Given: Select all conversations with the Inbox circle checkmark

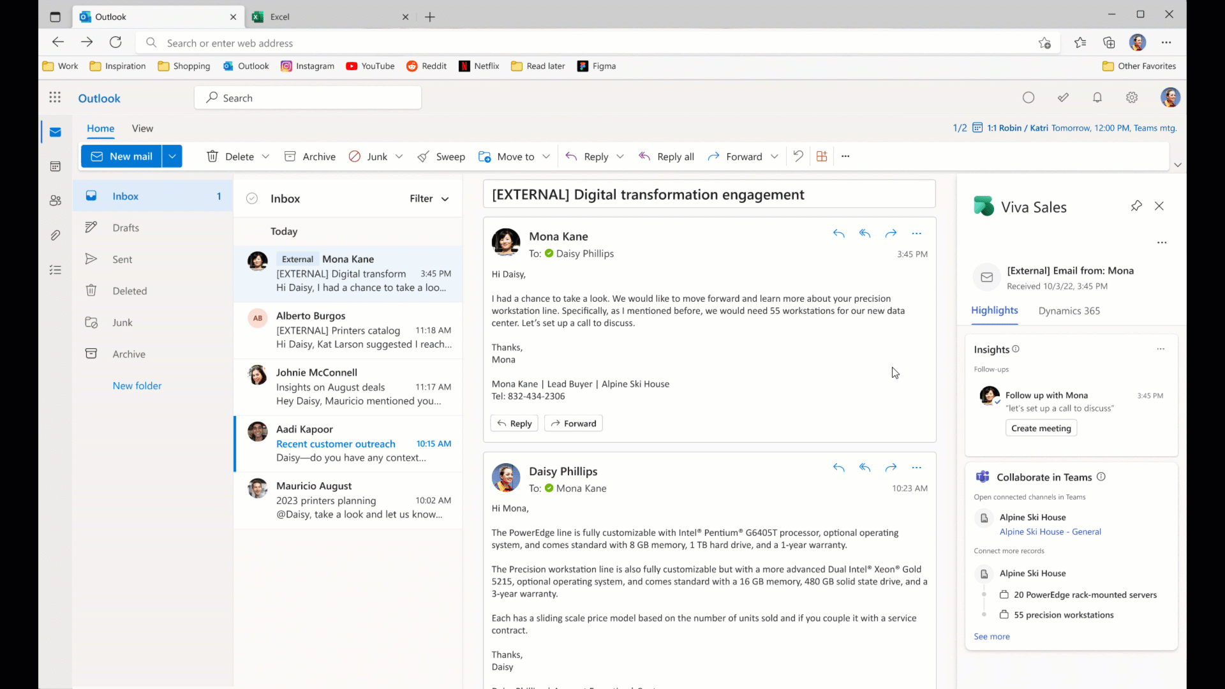Looking at the screenshot, I should 251,198.
